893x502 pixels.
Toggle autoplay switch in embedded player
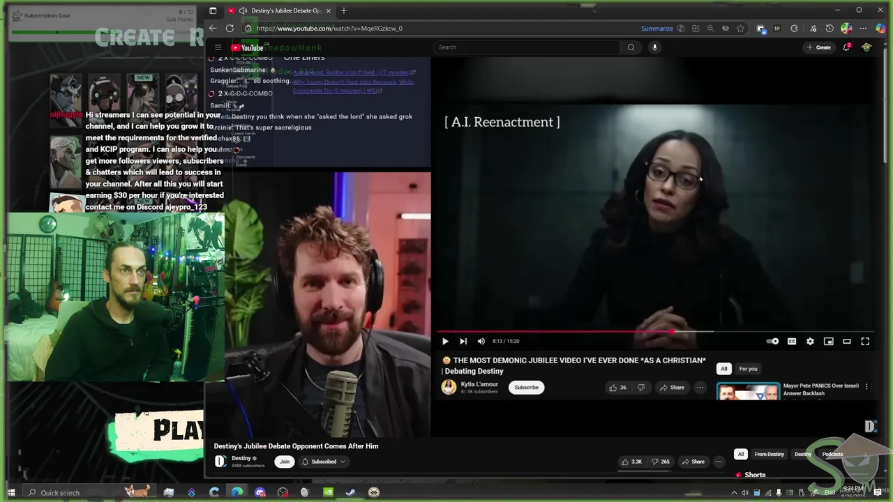click(772, 341)
